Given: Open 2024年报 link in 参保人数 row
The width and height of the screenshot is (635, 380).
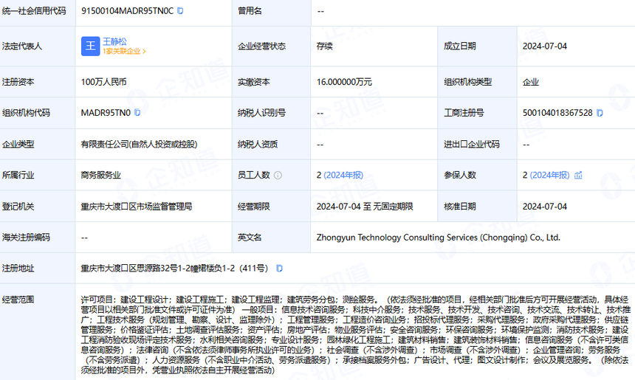Looking at the screenshot, I should [x=550, y=176].
